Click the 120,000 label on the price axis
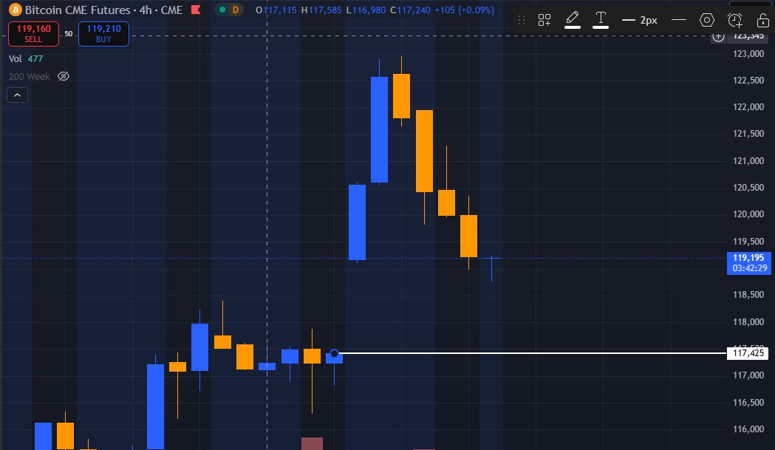This screenshot has width=775, height=450. pyautogui.click(x=748, y=214)
